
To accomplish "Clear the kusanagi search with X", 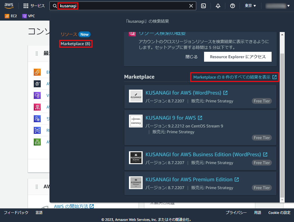I will (191, 6).
